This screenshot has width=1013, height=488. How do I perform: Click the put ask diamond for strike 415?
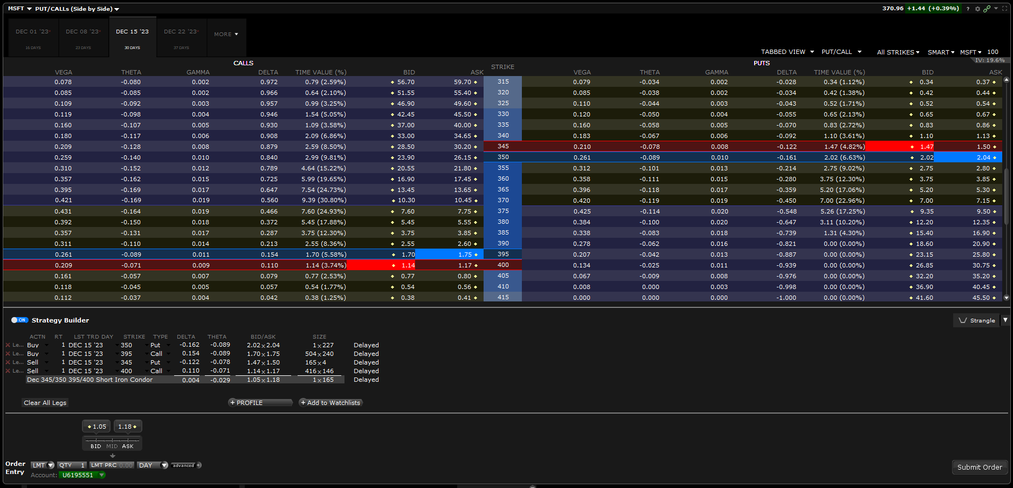(994, 298)
